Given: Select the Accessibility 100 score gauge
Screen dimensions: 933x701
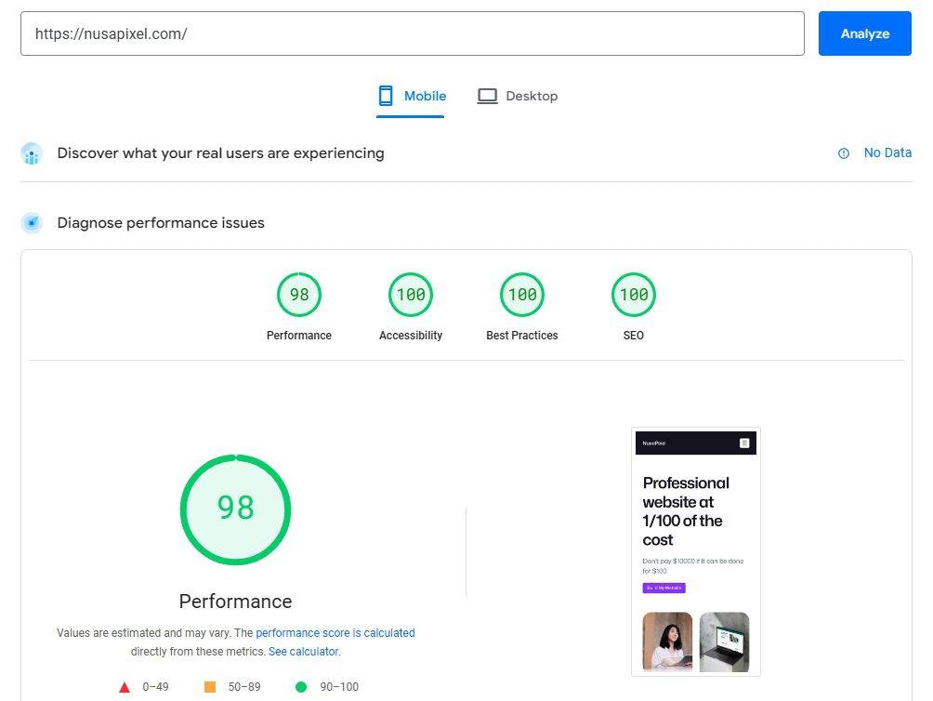Looking at the screenshot, I should pyautogui.click(x=410, y=296).
